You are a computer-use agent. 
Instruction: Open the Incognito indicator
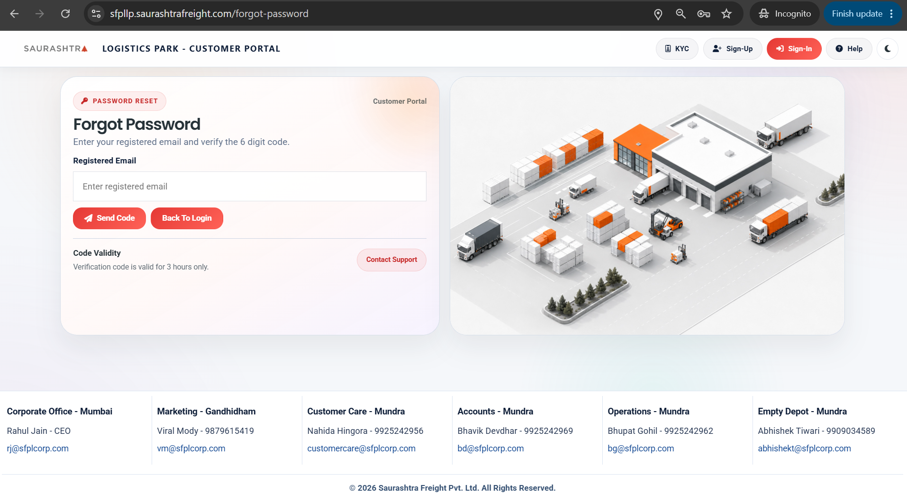pos(785,14)
